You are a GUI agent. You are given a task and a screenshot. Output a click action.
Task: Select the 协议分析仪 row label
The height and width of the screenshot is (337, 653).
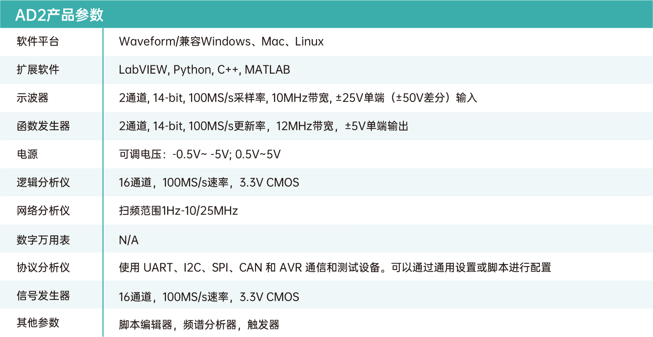click(43, 267)
